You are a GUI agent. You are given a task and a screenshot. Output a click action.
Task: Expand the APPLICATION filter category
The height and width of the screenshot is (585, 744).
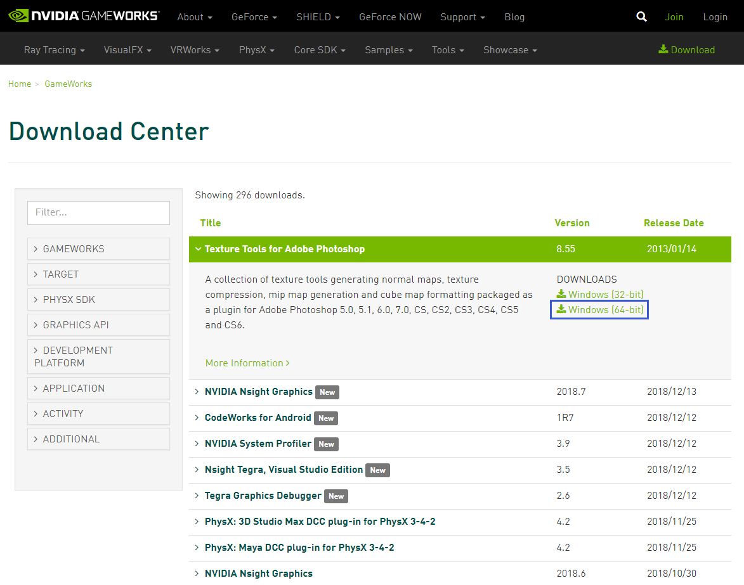click(99, 389)
